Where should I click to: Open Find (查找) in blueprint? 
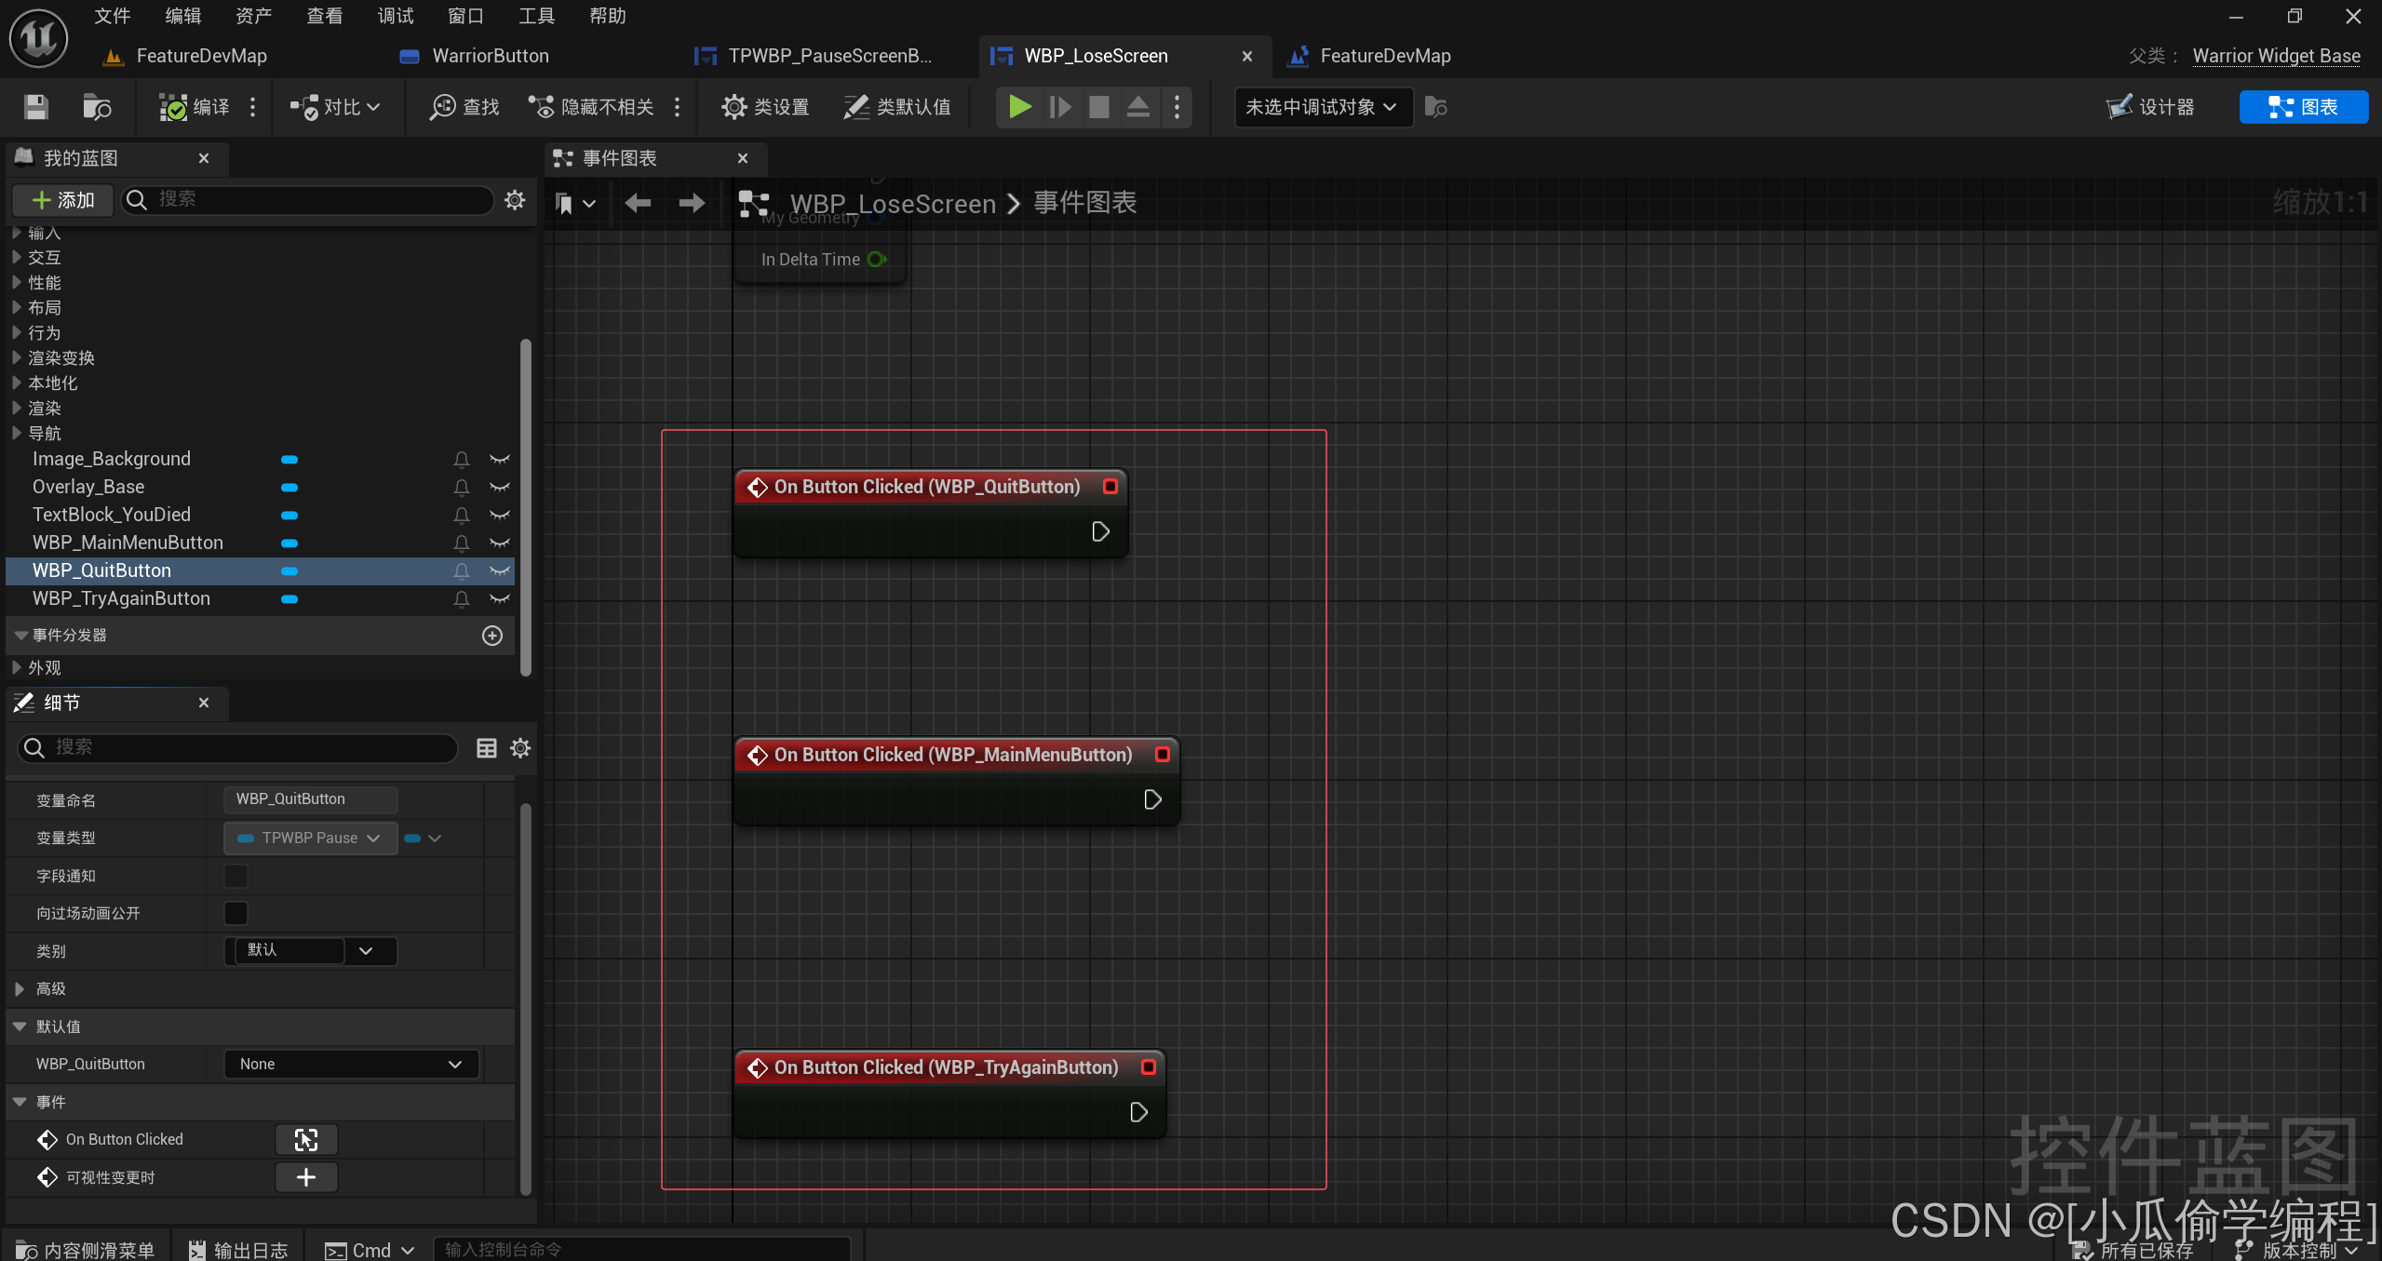point(464,107)
